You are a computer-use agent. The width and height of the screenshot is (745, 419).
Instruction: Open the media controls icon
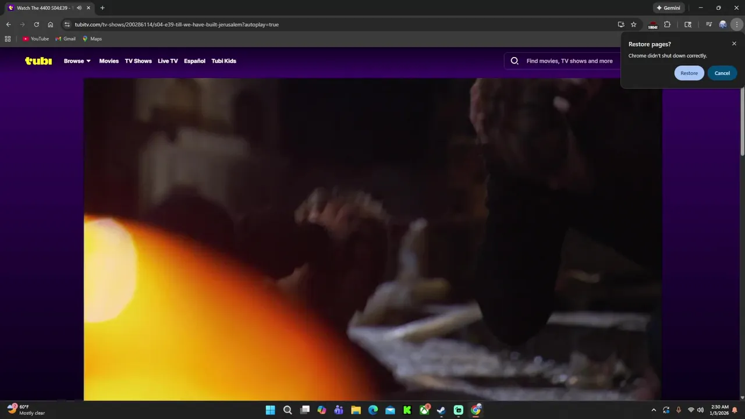[708, 24]
